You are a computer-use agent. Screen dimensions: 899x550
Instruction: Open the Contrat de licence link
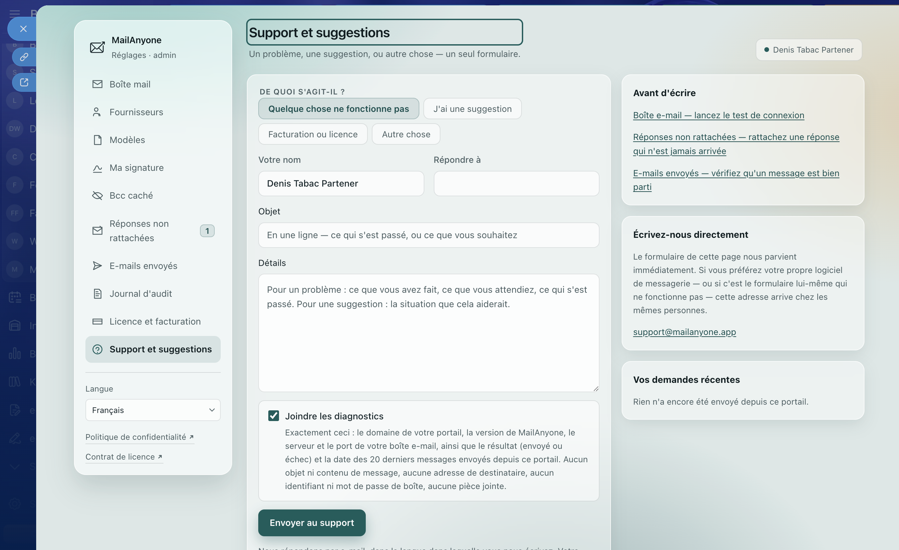coord(124,457)
